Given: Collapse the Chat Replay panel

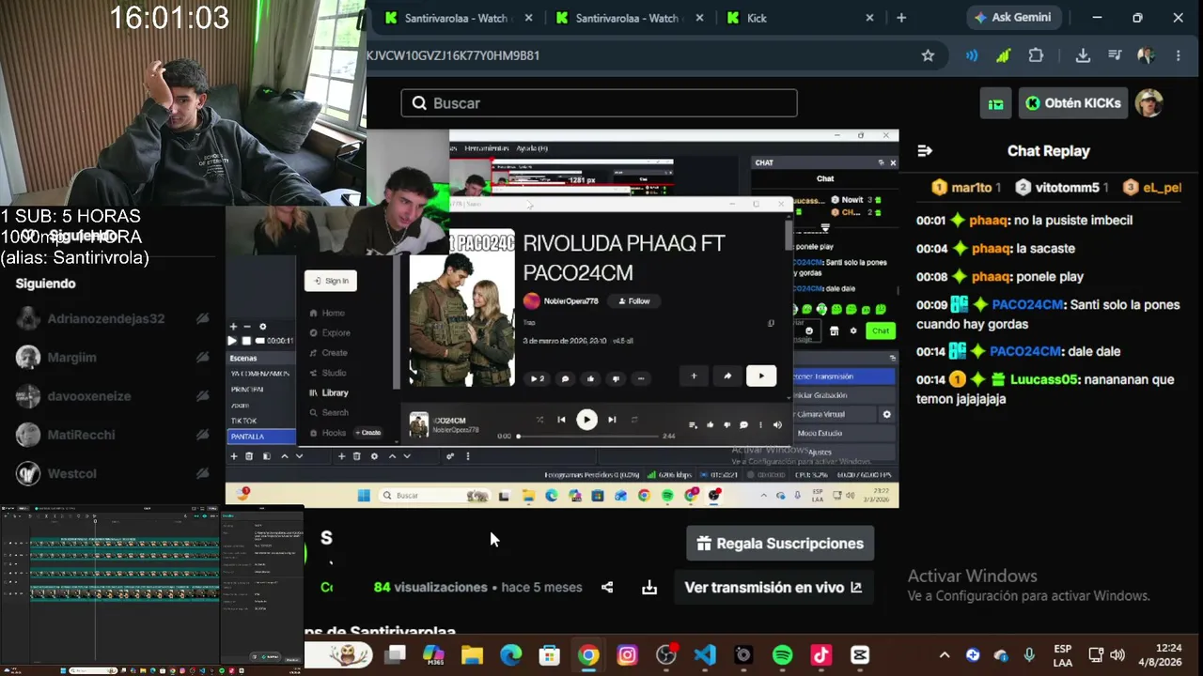Looking at the screenshot, I should (925, 151).
